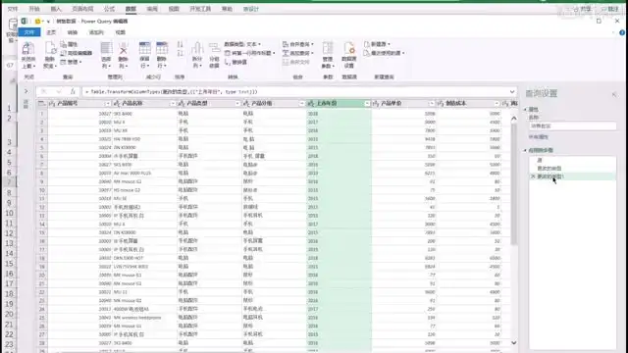Screen dimensions: 628x353
Task: Open the Excel Formulas (公式) ribbon tab
Action: [109, 9]
